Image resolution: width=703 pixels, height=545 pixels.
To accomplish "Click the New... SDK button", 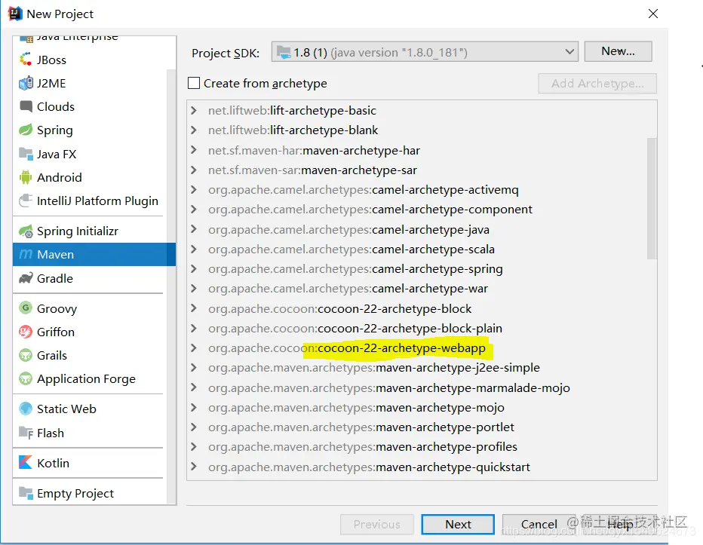I will click(619, 51).
